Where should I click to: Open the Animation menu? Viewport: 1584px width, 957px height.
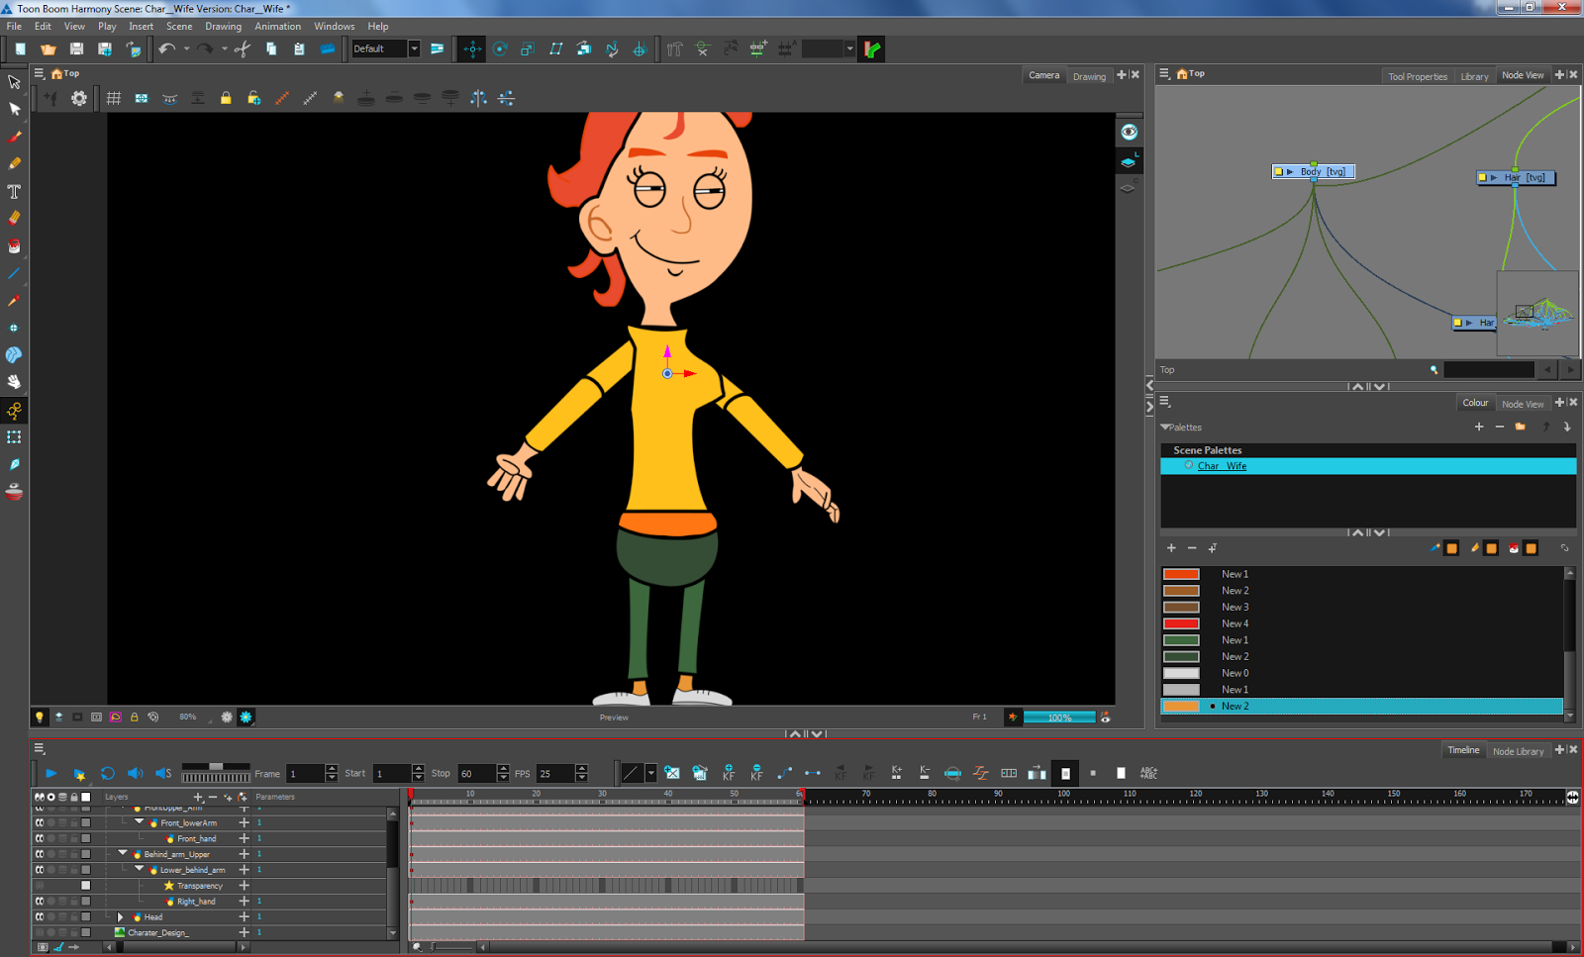tap(277, 27)
